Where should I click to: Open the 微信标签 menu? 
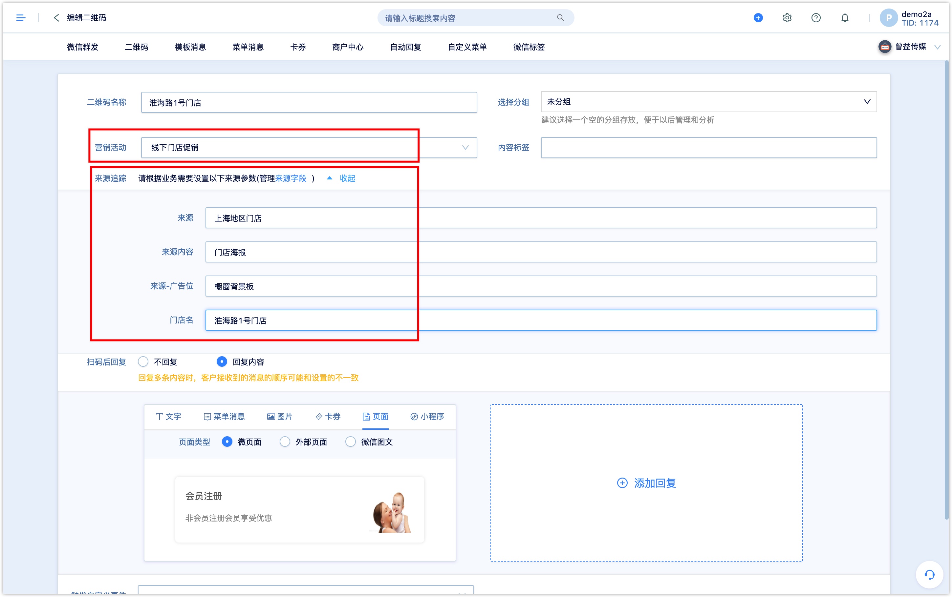(x=529, y=47)
